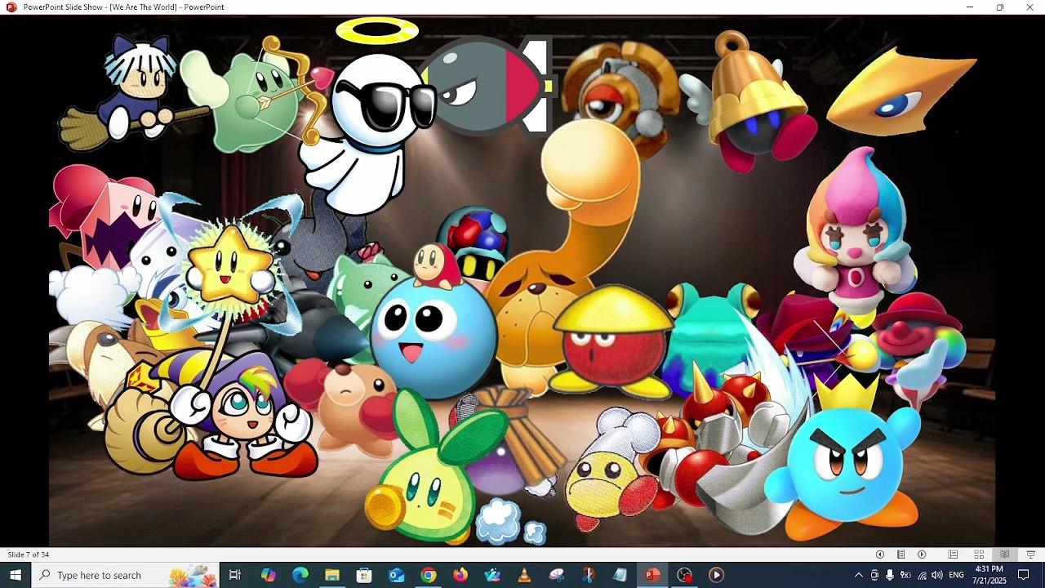The height and width of the screenshot is (588, 1045).
Task: Open Outlook from taskbar
Action: point(396,575)
